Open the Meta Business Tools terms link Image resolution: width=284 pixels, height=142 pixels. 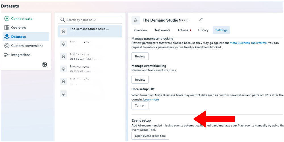(x=248, y=43)
